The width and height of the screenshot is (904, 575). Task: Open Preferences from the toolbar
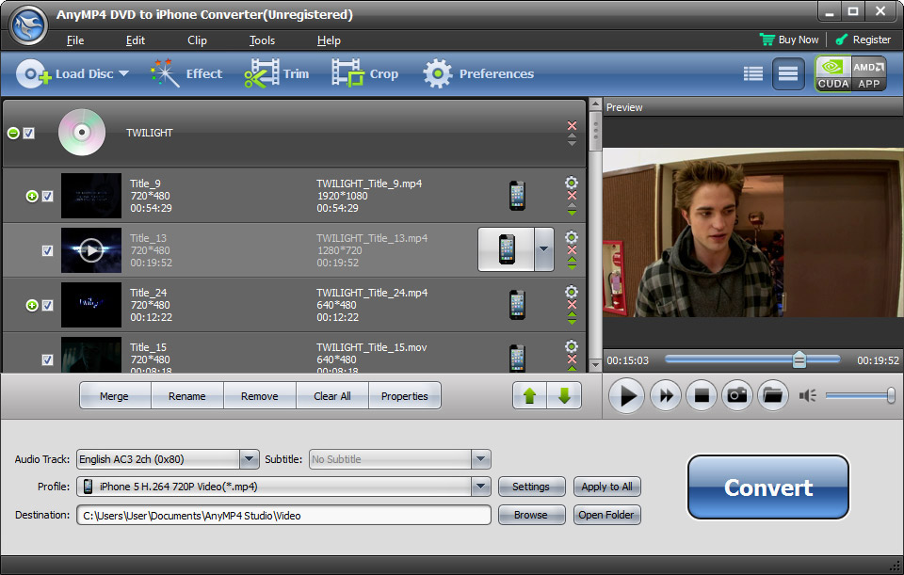(478, 73)
